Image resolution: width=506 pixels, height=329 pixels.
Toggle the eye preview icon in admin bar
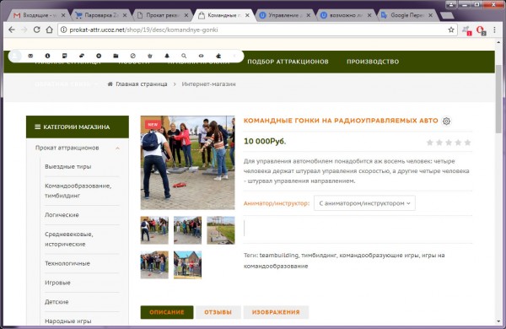click(x=201, y=56)
